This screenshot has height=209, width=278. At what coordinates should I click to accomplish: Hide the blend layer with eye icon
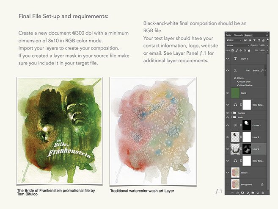[x=228, y=93]
